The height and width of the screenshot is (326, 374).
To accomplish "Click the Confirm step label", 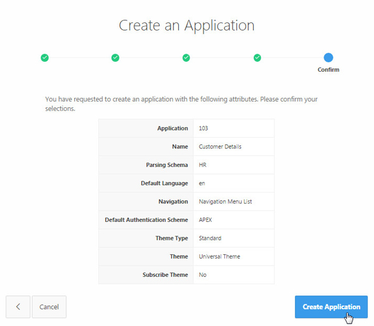I will 328,70.
